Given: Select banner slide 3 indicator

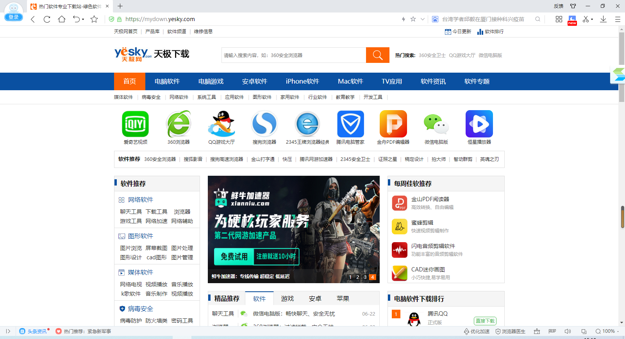Looking at the screenshot, I should coord(365,277).
